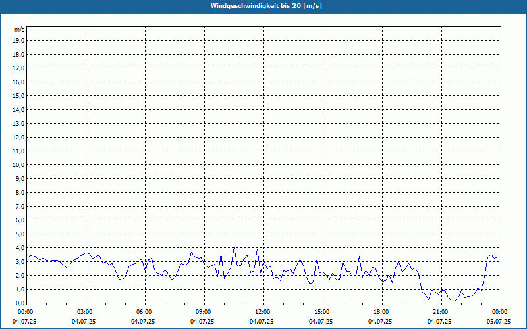This screenshot has height=329, width=527.
Task: Click the 8,0 y-axis label
Action: point(20,192)
